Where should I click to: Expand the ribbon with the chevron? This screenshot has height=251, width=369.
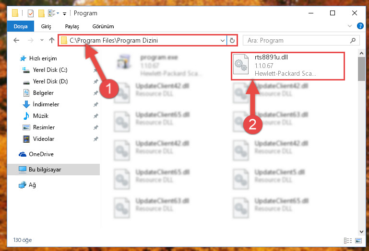point(350,26)
